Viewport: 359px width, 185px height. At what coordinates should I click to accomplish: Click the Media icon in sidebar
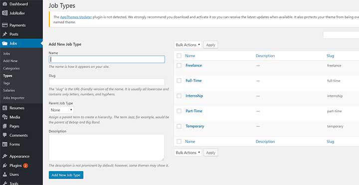click(4, 117)
